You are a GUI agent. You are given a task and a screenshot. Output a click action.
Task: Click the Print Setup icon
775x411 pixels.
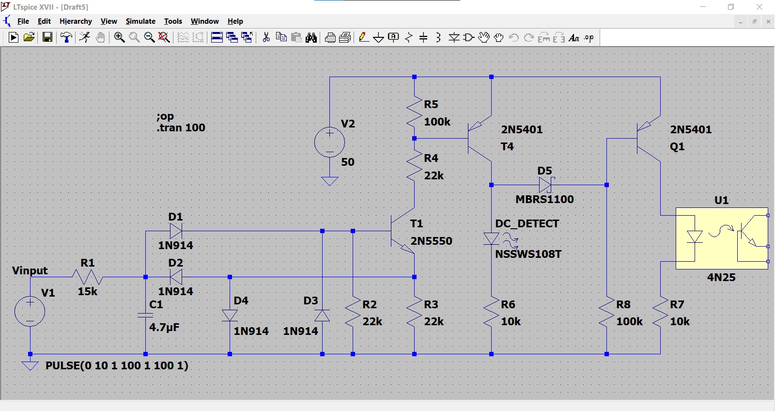click(330, 37)
